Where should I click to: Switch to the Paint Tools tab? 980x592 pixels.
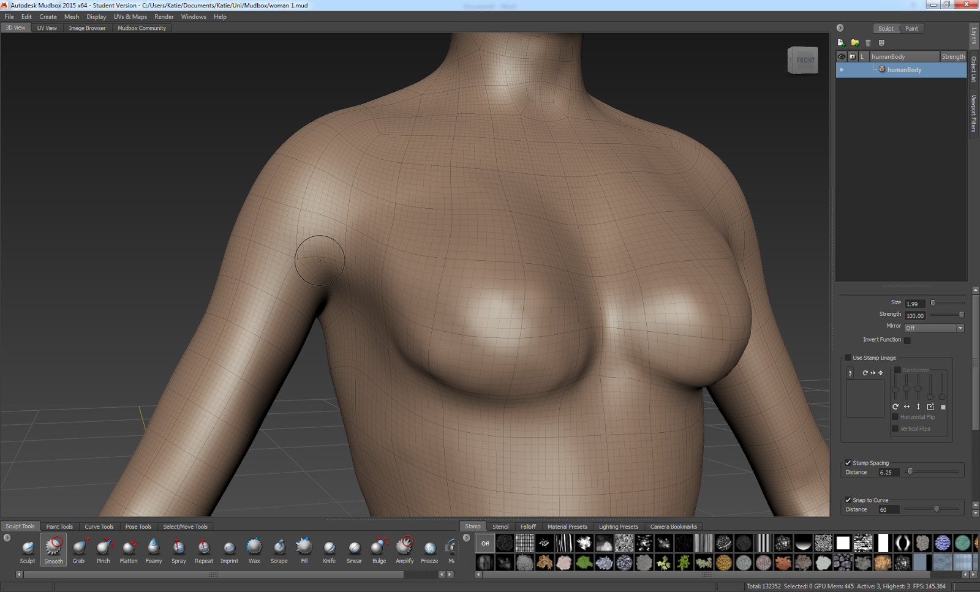(x=59, y=526)
